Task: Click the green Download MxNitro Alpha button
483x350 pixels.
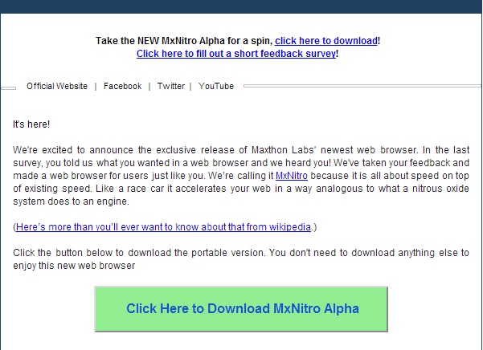Action: (x=241, y=309)
